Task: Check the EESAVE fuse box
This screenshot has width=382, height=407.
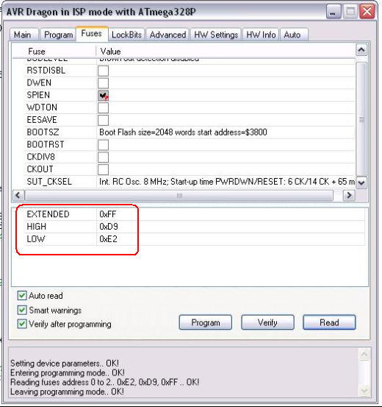Action: [103, 120]
